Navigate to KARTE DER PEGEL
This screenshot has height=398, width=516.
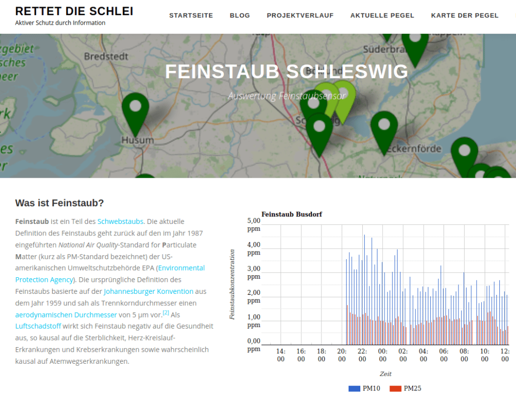tap(465, 16)
